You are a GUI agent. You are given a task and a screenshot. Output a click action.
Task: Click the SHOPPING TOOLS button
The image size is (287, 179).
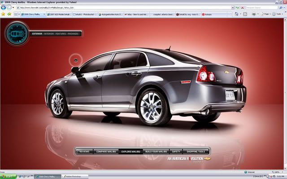tap(196, 151)
